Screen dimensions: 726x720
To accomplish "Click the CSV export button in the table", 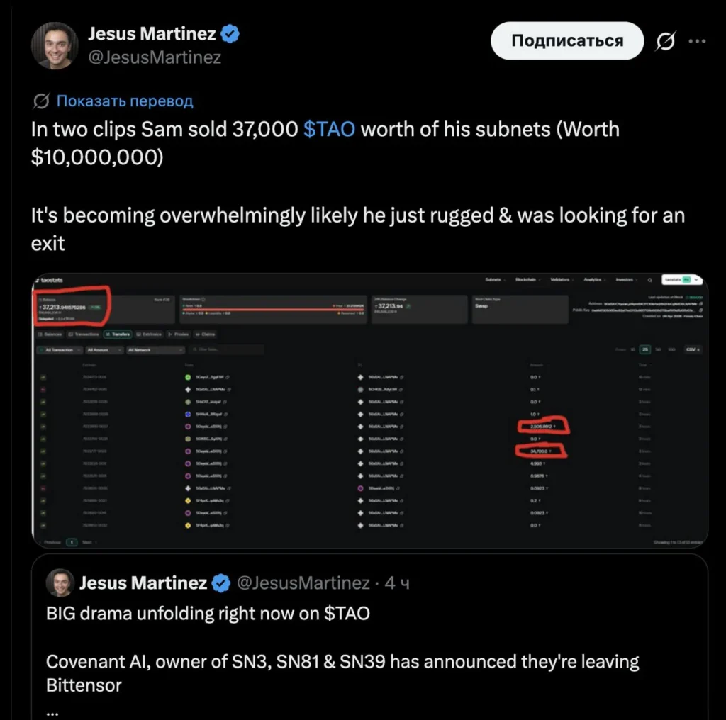I will (693, 350).
